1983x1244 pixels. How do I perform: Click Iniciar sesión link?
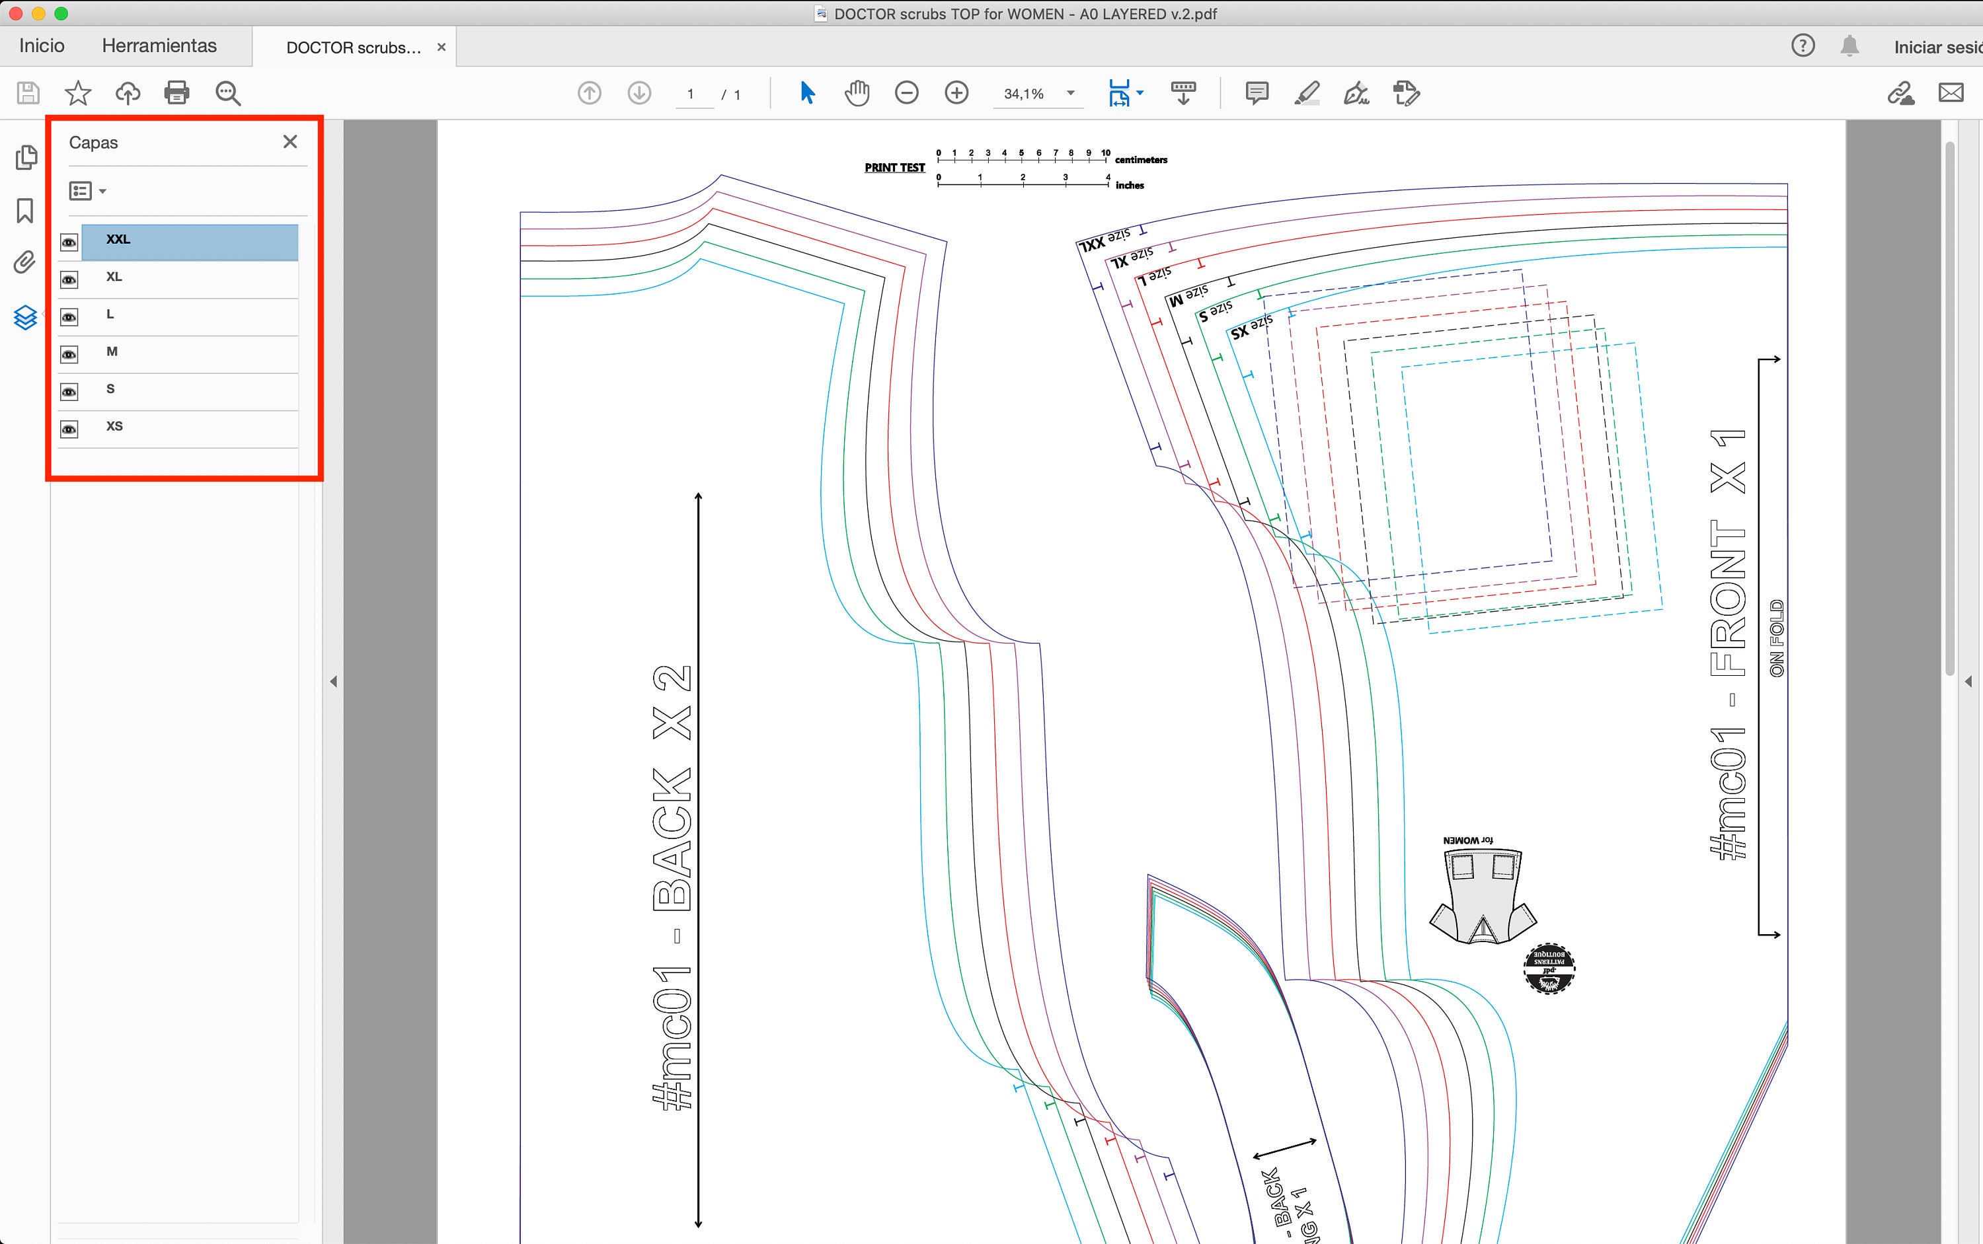(x=1938, y=48)
